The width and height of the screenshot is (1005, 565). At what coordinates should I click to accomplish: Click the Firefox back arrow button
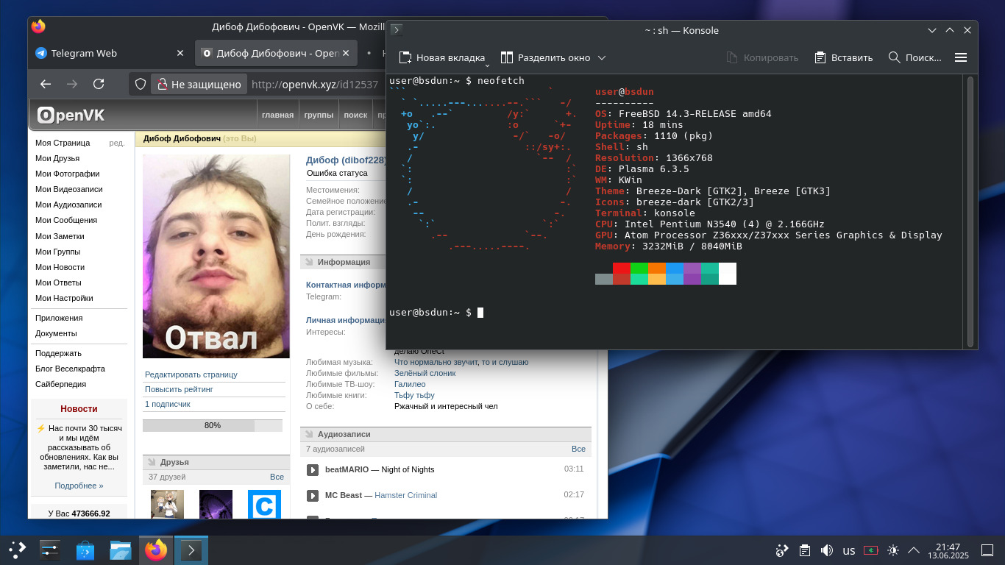pos(46,85)
